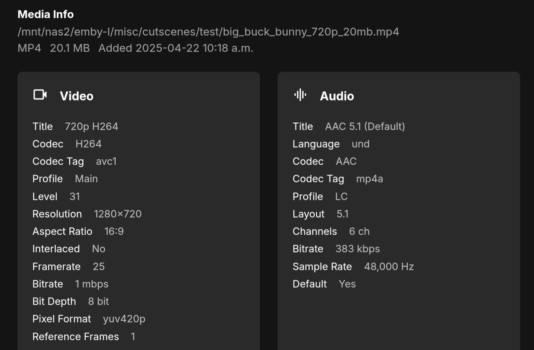
Task: Click the Added 2025-04-22 date text
Action: (176, 48)
